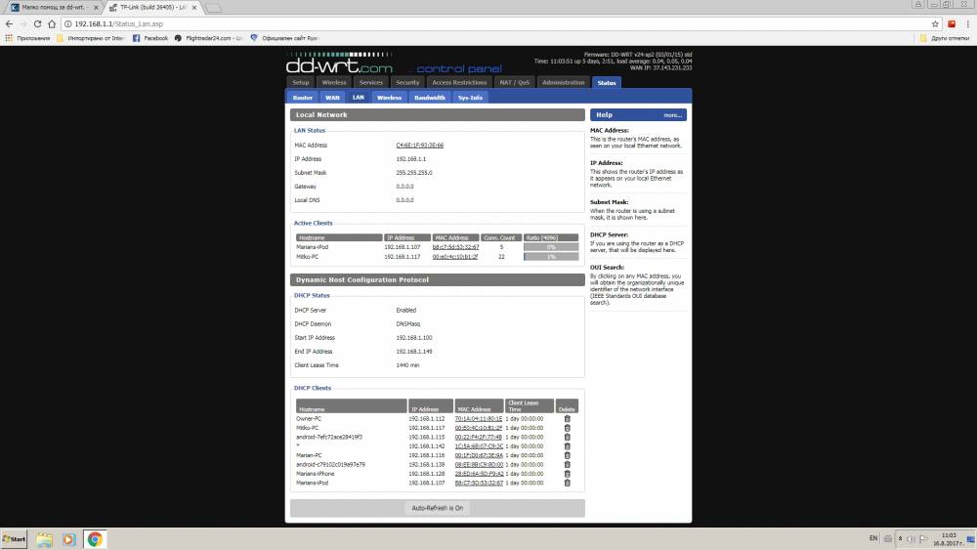Open Chrome's three-dot menu

pyautogui.click(x=967, y=23)
